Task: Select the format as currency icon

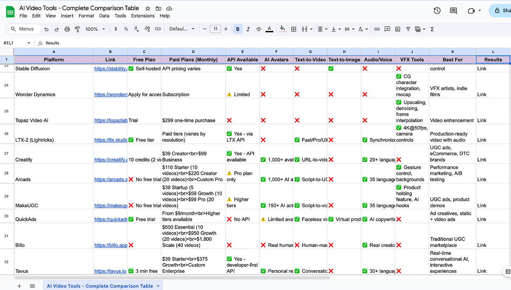Action: [x=116, y=29]
